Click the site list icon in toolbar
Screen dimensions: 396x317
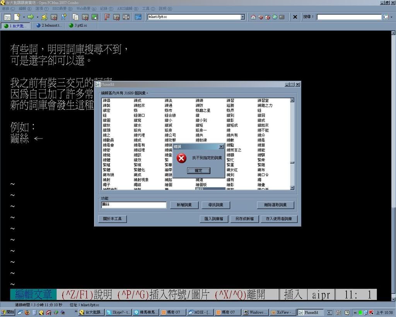[7, 17]
